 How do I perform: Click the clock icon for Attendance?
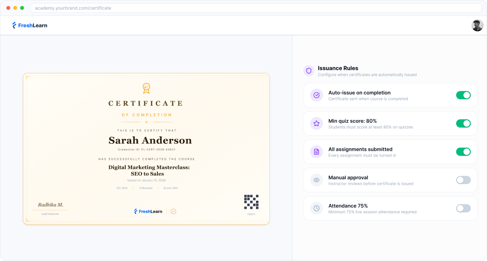point(317,208)
